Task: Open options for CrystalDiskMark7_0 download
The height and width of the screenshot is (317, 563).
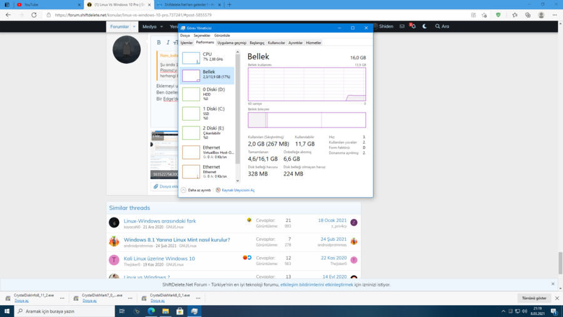Action: pyautogui.click(x=130, y=298)
